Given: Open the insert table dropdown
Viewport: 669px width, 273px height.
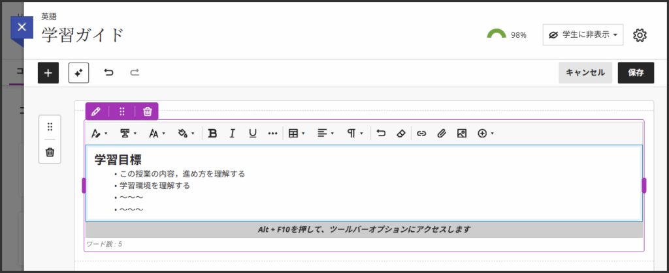Looking at the screenshot, I should [297, 133].
